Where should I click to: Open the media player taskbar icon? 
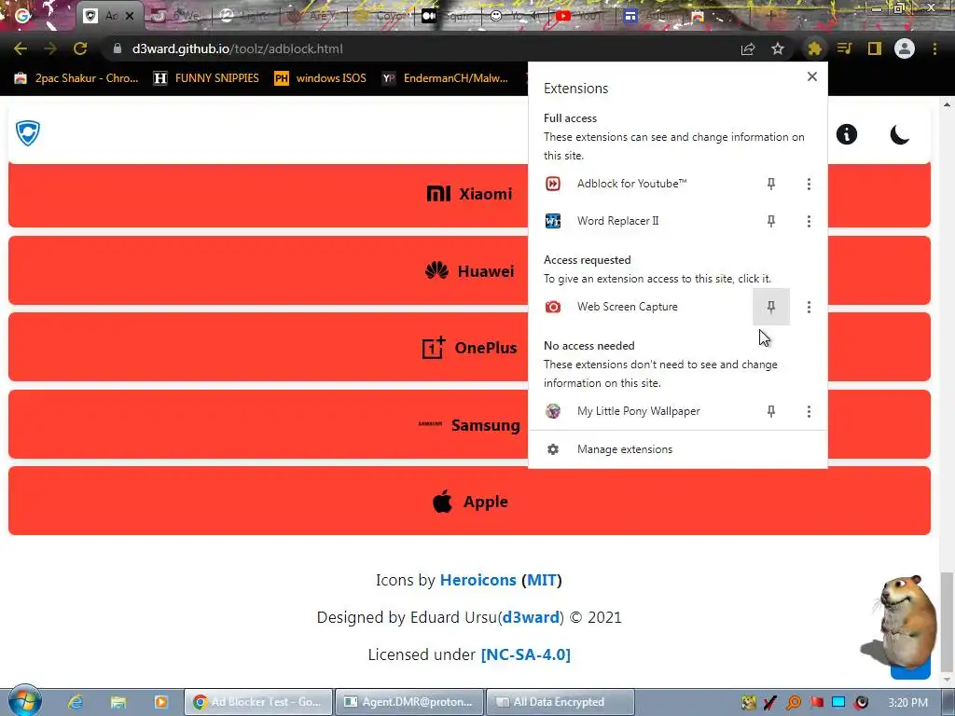click(160, 702)
